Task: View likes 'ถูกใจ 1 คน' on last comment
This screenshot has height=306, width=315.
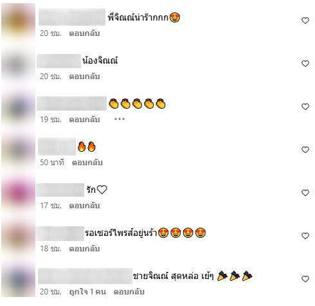Action: pos(87,292)
